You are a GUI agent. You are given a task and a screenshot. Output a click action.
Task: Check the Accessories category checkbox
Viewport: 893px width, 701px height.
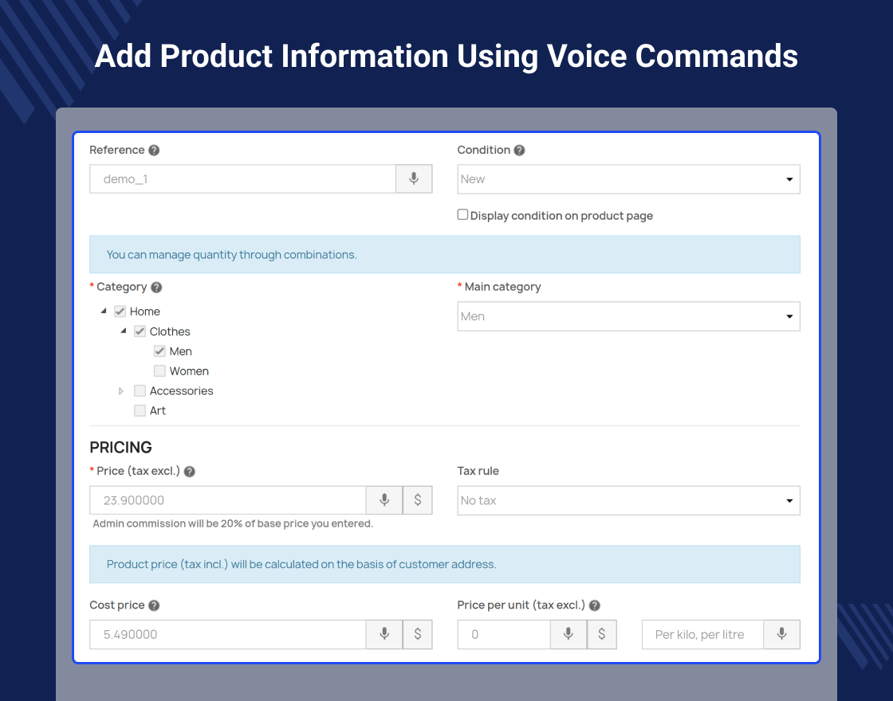140,391
